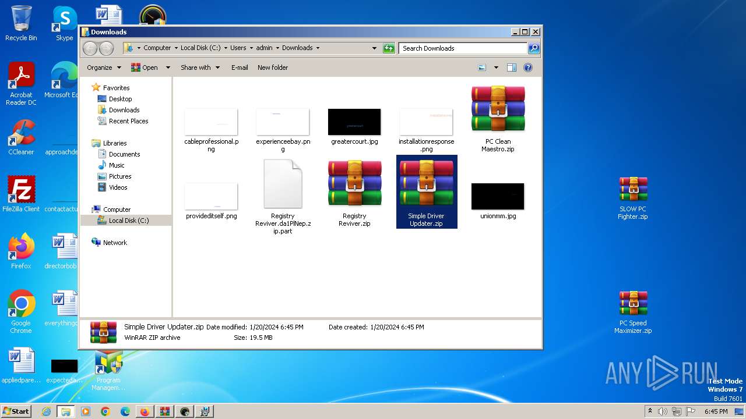The image size is (746, 419).
Task: Select Libraries in the navigation pane
Action: coord(115,143)
